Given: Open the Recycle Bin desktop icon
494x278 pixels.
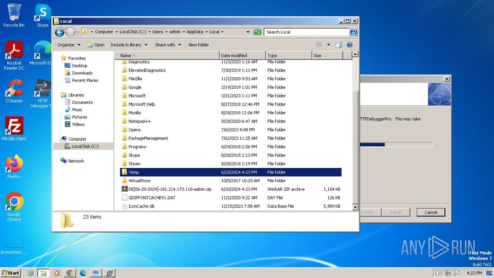Looking at the screenshot, I should pyautogui.click(x=14, y=15).
